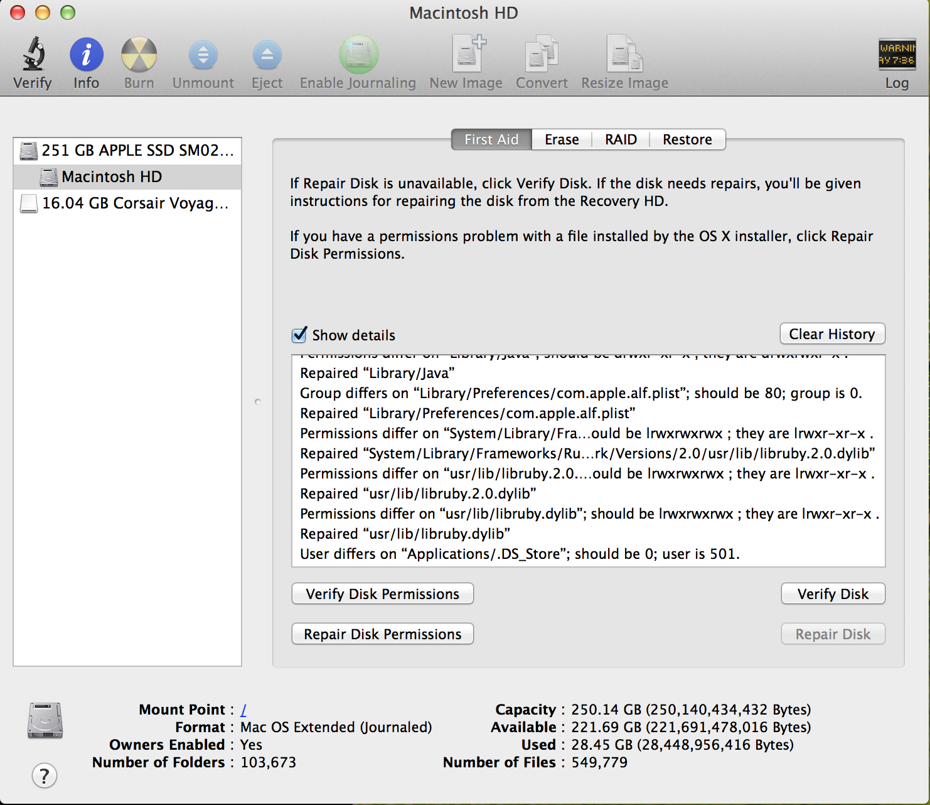Switch to the Erase tab
930x805 pixels.
[x=562, y=139]
